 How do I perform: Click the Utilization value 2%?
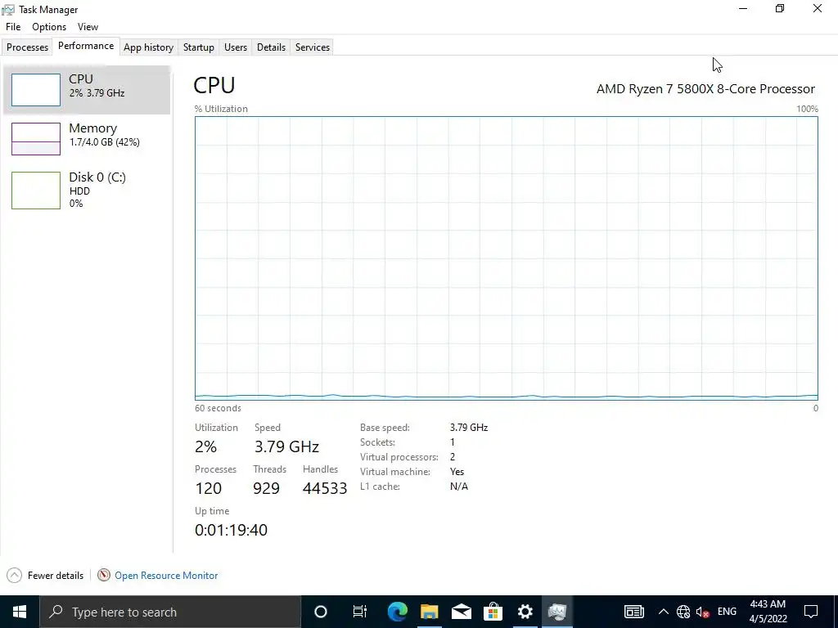[205, 446]
